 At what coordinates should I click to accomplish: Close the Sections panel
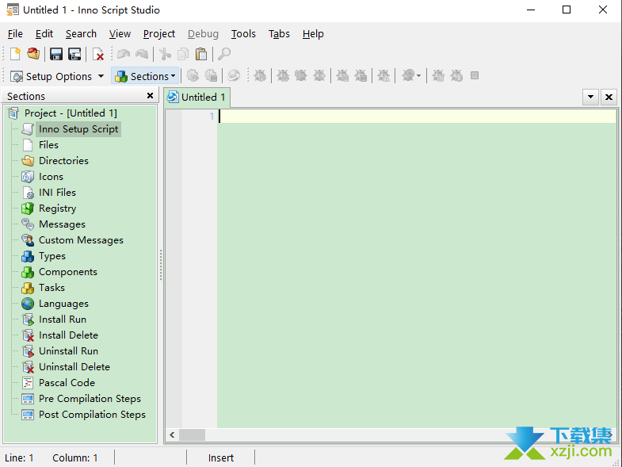click(x=150, y=96)
